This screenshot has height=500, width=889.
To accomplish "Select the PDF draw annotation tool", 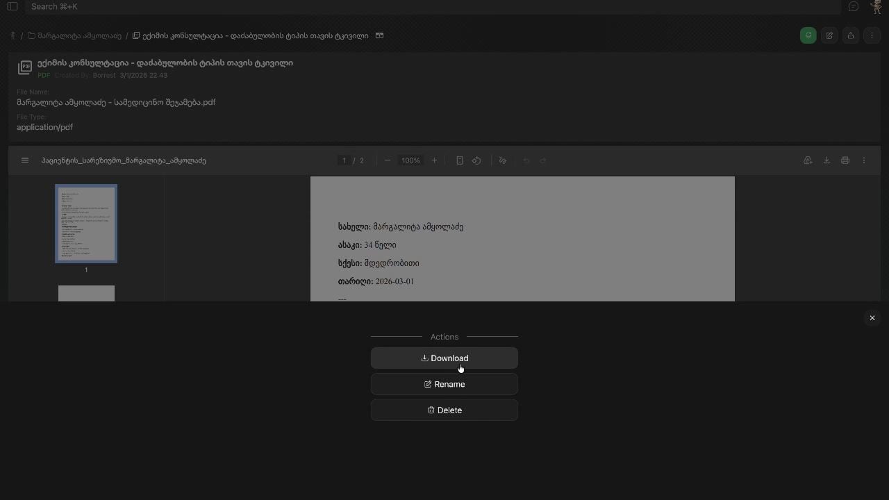I will [503, 160].
